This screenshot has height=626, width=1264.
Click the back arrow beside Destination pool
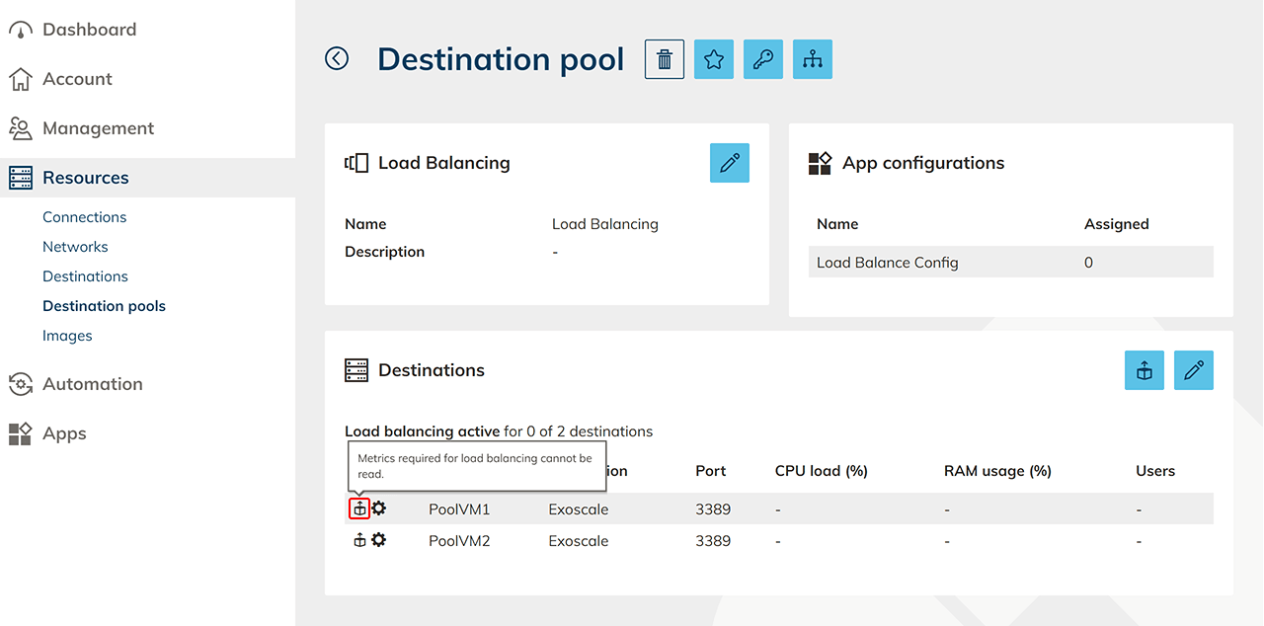pyautogui.click(x=337, y=59)
